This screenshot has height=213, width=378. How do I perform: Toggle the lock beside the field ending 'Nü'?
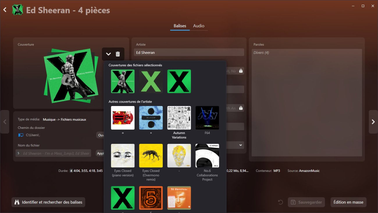[241, 71]
